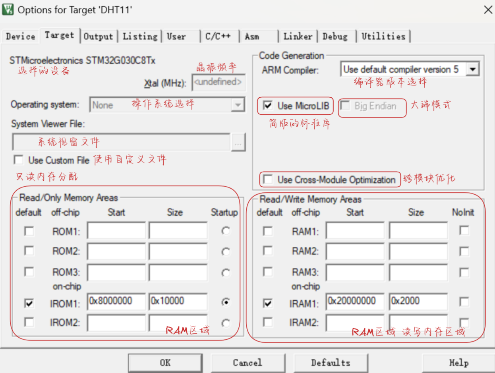Click the ROM3 Size field
The image size is (495, 373).
tap(178, 273)
